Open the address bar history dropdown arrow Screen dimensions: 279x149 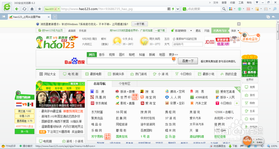177,9
